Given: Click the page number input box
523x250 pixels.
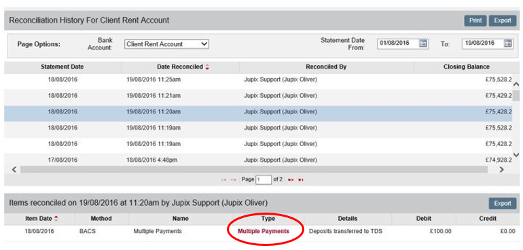Looking at the screenshot, I should pyautogui.click(x=264, y=179).
